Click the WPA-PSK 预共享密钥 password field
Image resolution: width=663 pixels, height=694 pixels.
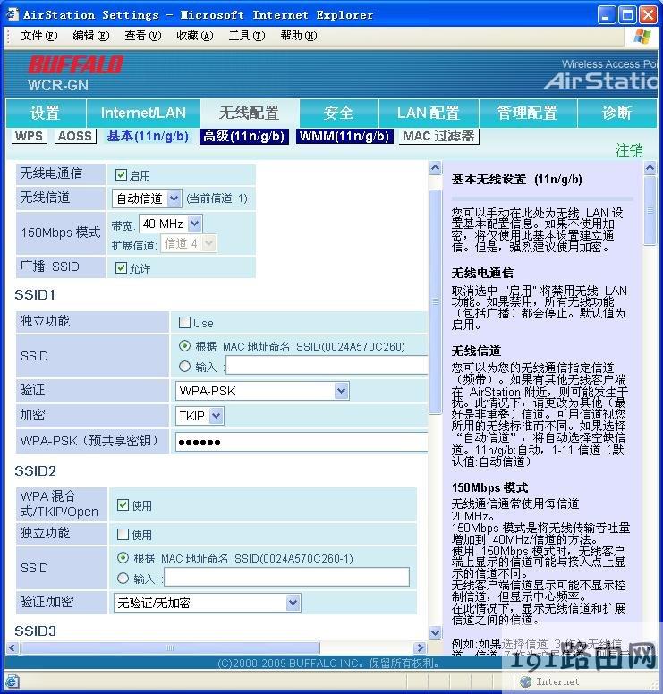[x=302, y=442]
